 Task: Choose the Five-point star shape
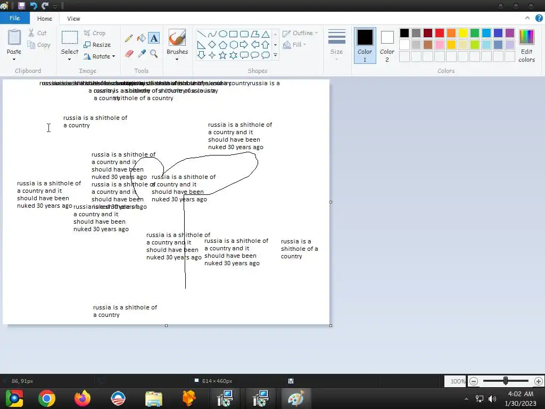click(223, 55)
